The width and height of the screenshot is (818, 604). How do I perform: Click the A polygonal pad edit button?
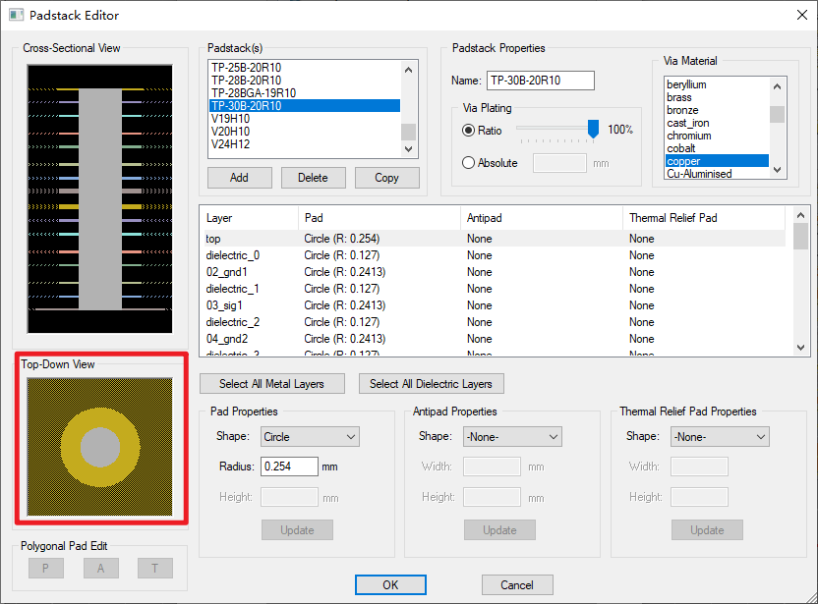[x=100, y=568]
